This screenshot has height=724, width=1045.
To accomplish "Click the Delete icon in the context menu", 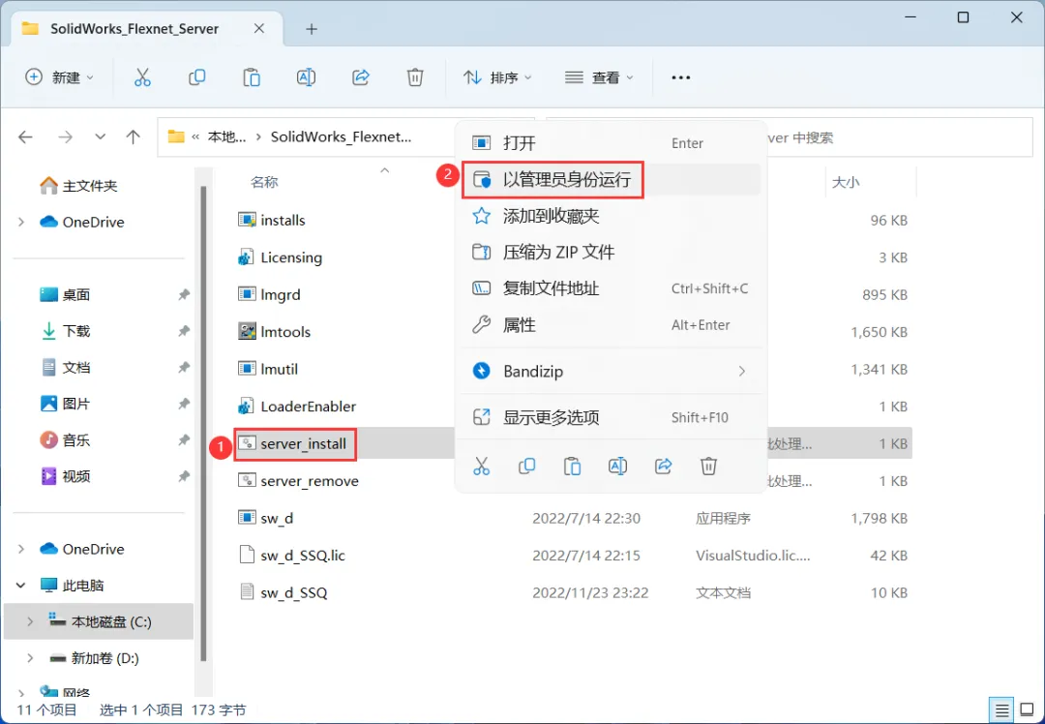I will pyautogui.click(x=708, y=466).
